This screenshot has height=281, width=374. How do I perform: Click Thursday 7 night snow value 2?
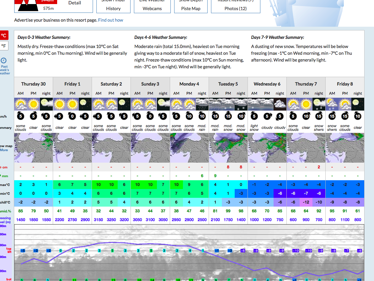pos(319,167)
